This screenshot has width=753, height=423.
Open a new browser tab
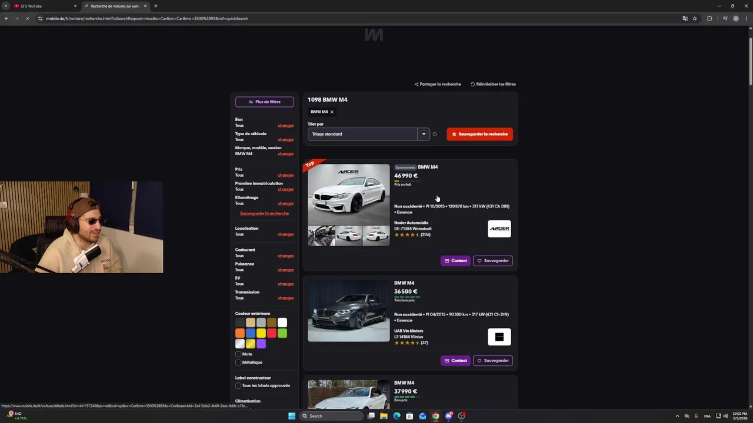(x=155, y=6)
